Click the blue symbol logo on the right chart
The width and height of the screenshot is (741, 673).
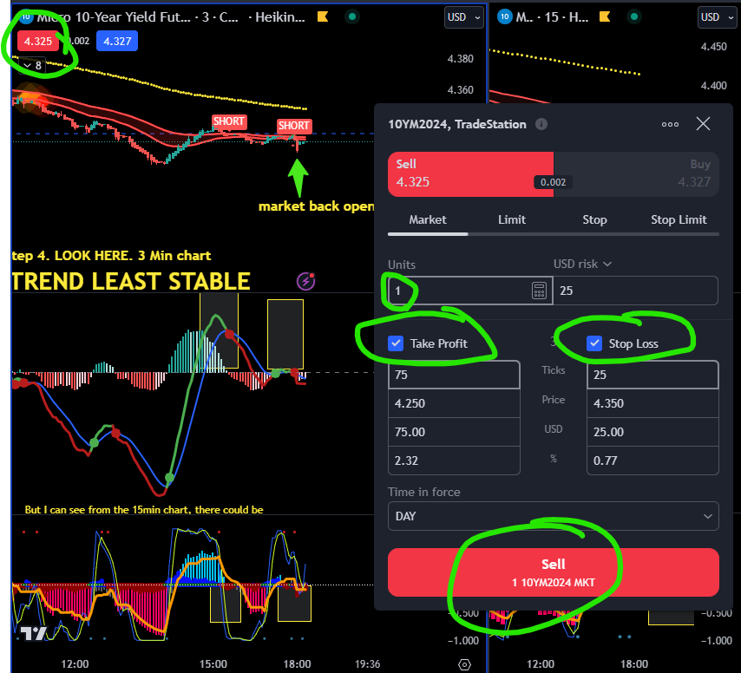tap(505, 17)
